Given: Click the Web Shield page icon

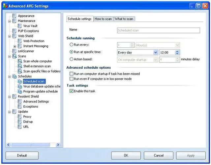Looking at the screenshot, I should coord(15,36).
